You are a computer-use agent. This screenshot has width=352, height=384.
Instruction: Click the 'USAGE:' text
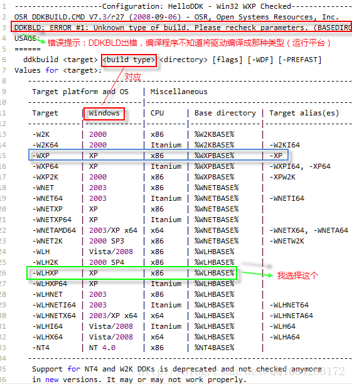tap(27, 38)
